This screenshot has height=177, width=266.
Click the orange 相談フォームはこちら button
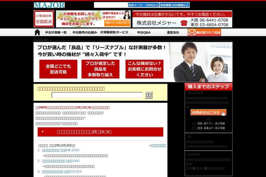[x=117, y=23]
